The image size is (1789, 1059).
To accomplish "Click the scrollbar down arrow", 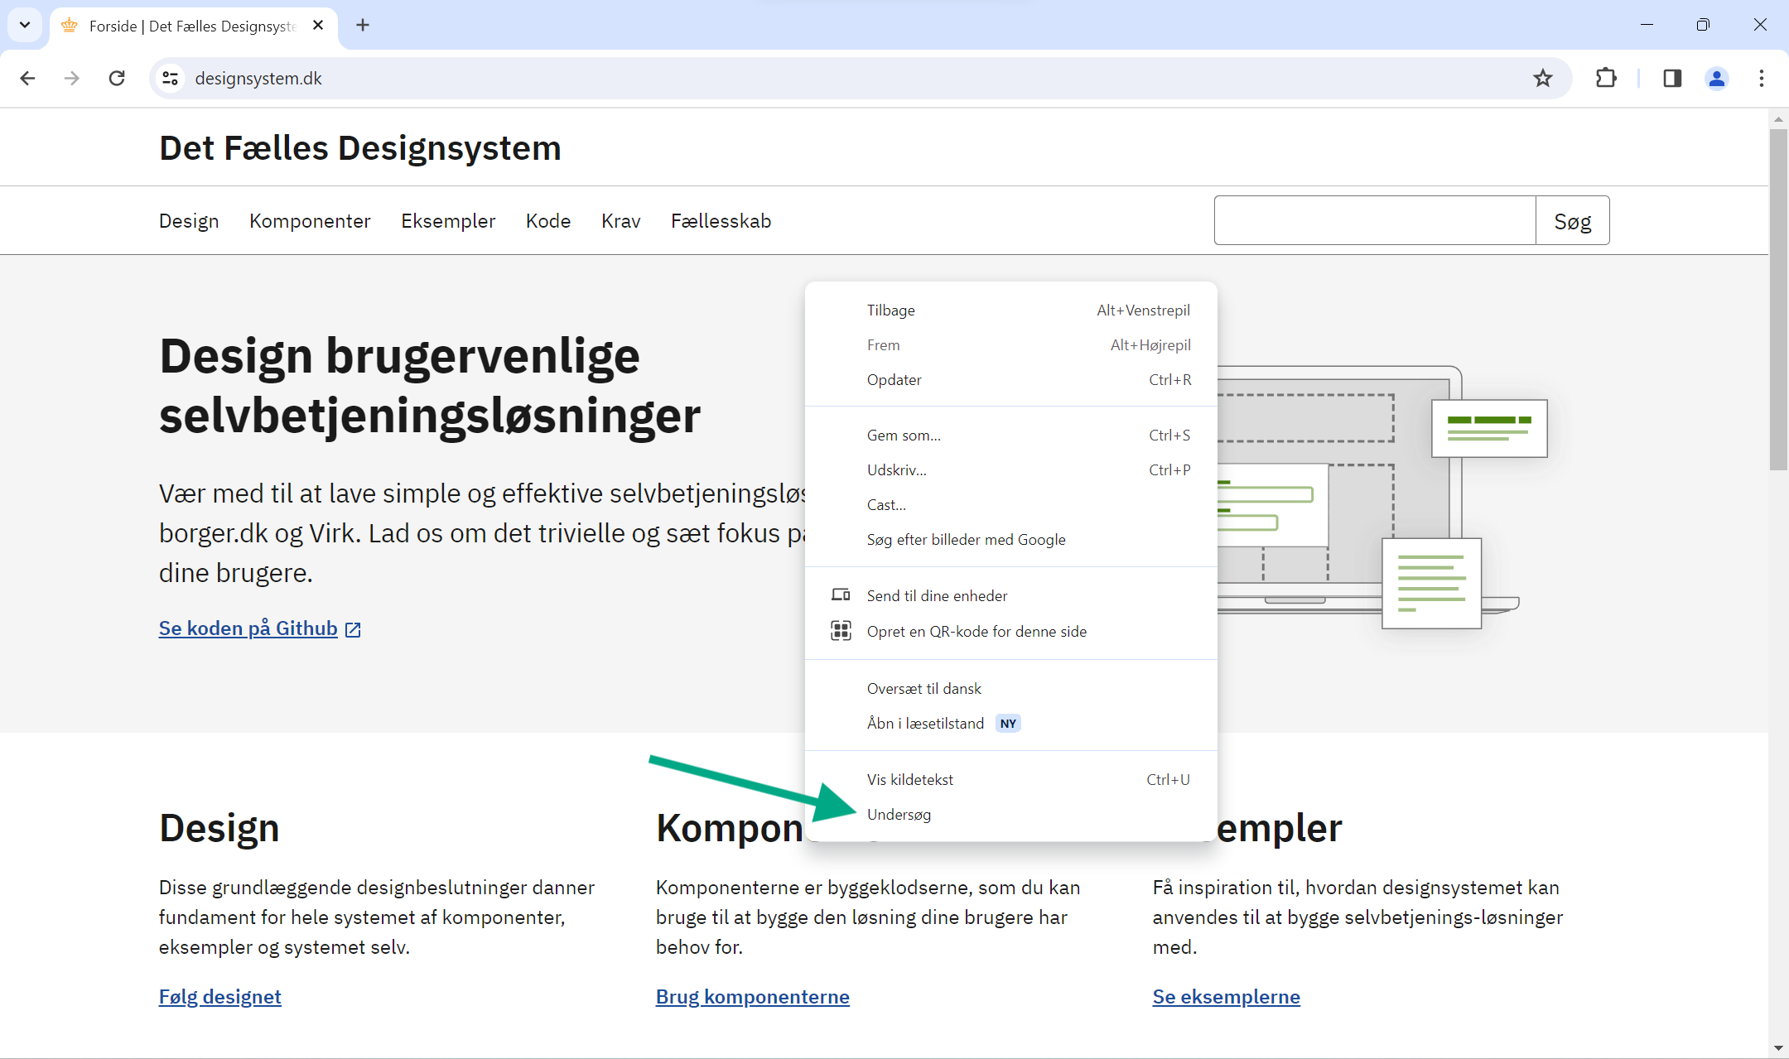I will (1778, 1048).
